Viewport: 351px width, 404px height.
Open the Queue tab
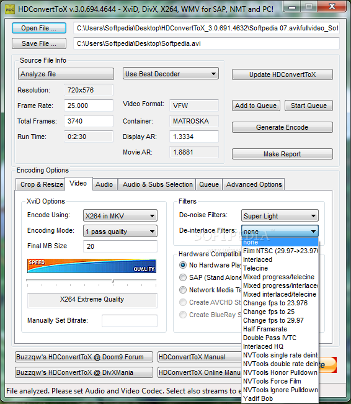click(x=209, y=184)
